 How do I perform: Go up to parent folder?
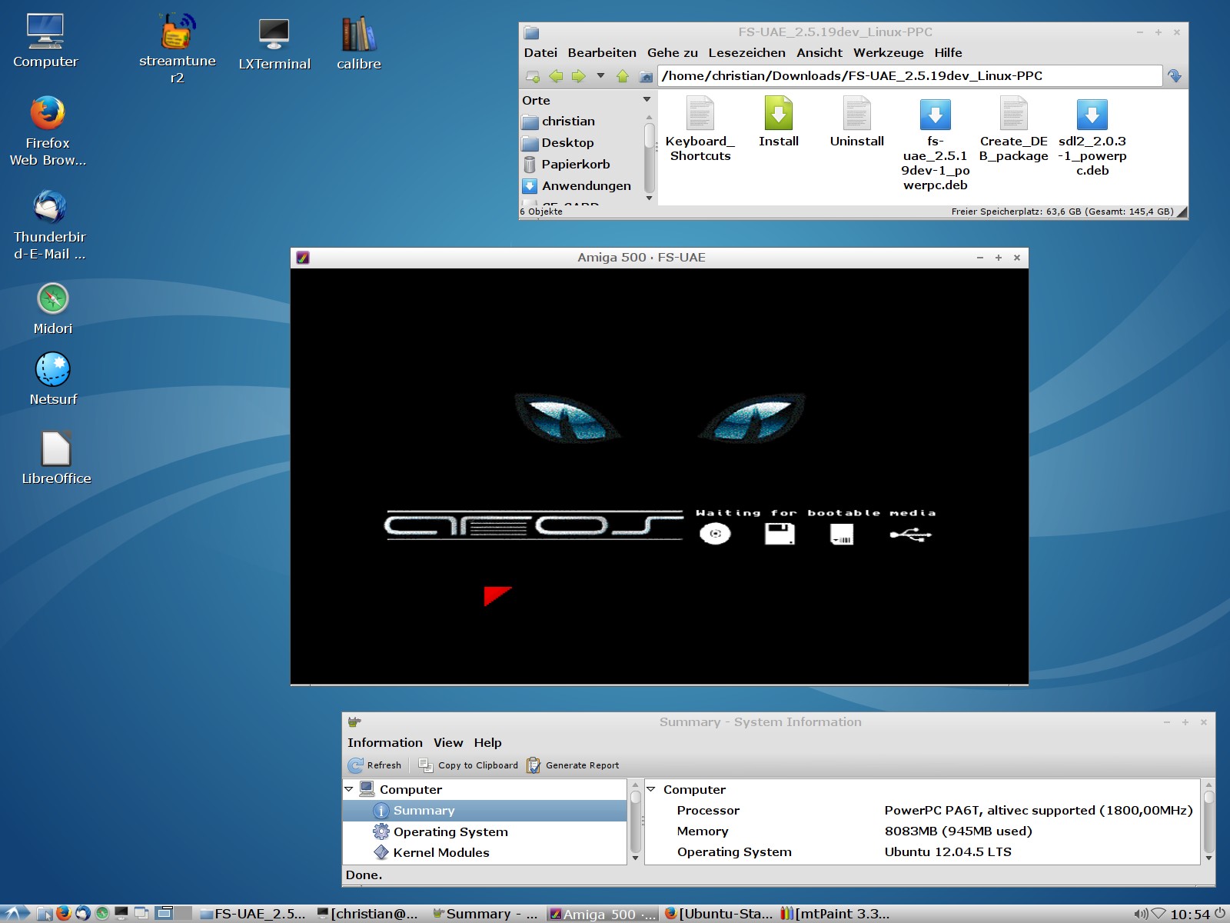(x=623, y=76)
